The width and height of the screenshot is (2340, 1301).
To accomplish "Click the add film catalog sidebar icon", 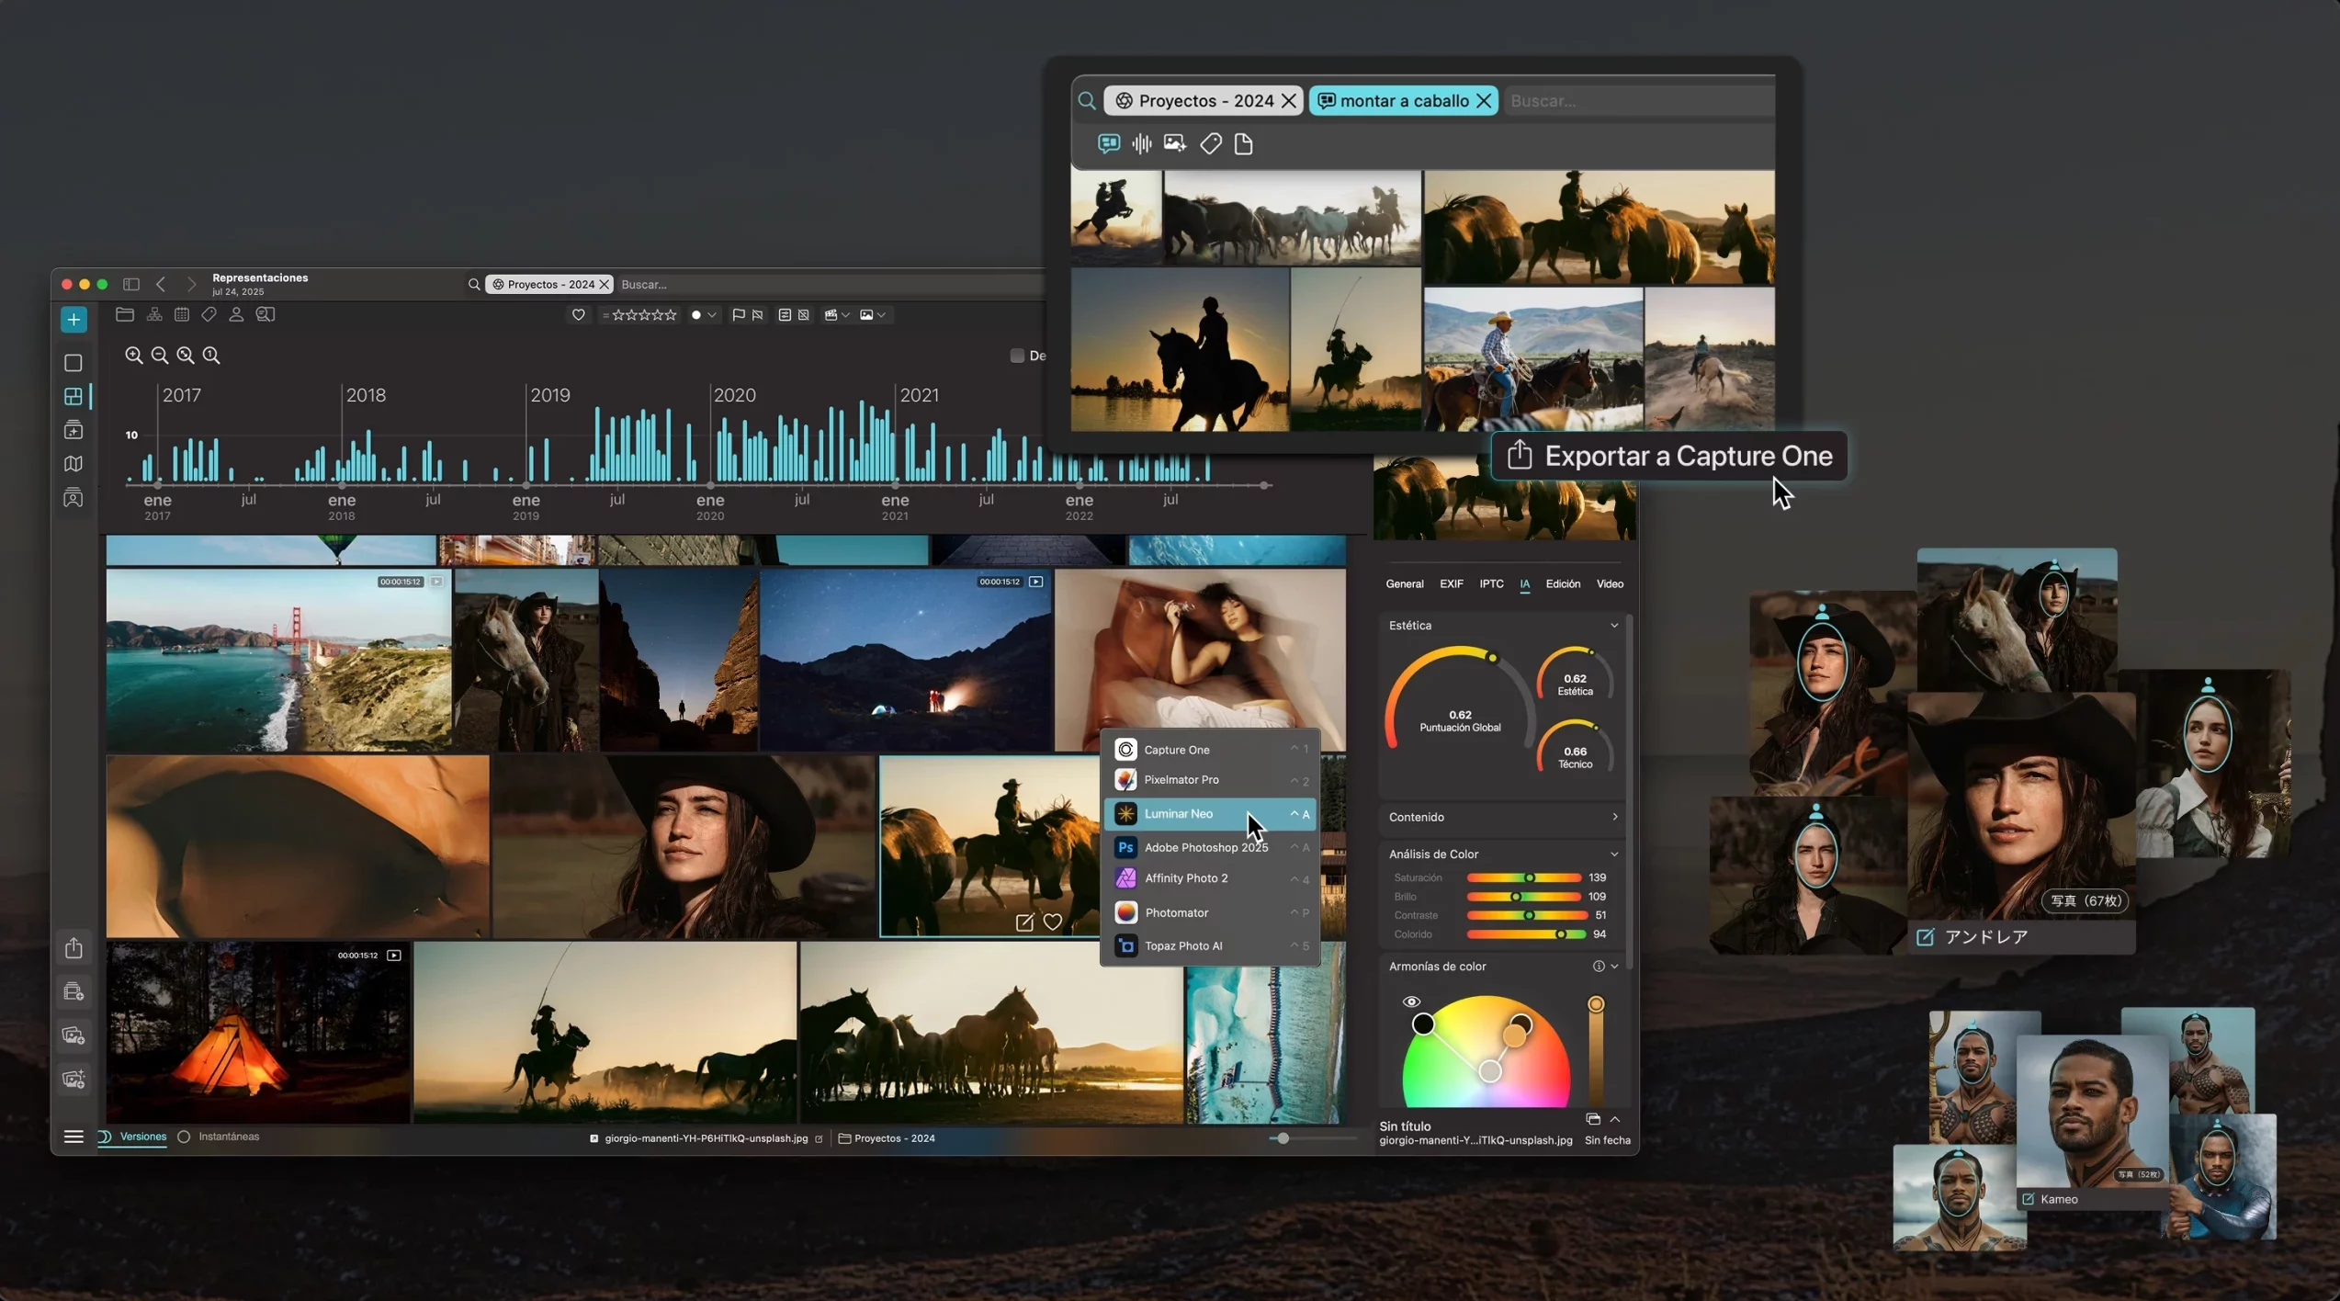I will pos(73,991).
